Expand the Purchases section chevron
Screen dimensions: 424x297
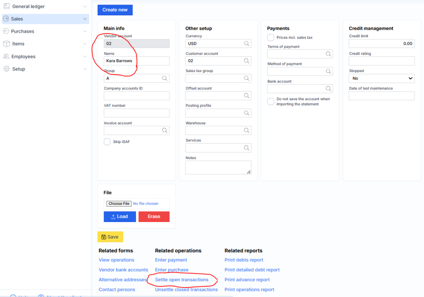85,31
